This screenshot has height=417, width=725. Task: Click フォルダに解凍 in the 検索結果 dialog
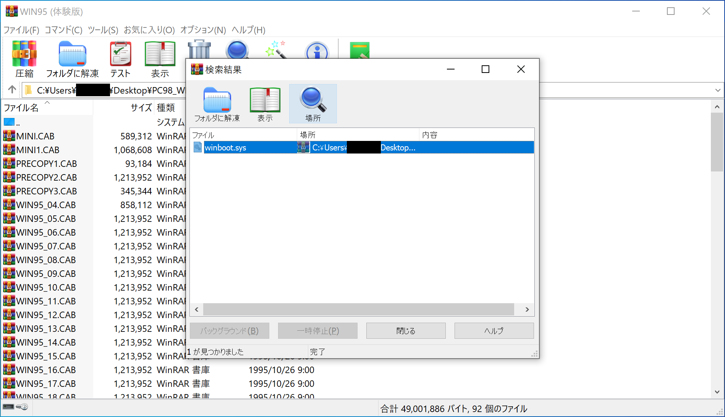pyautogui.click(x=217, y=104)
